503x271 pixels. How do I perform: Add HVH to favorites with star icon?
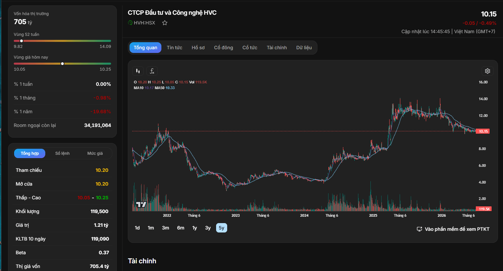(x=165, y=23)
